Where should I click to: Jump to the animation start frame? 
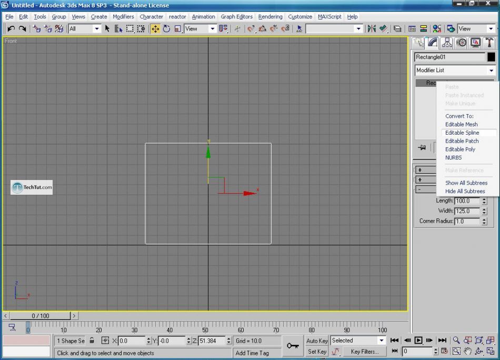click(394, 340)
